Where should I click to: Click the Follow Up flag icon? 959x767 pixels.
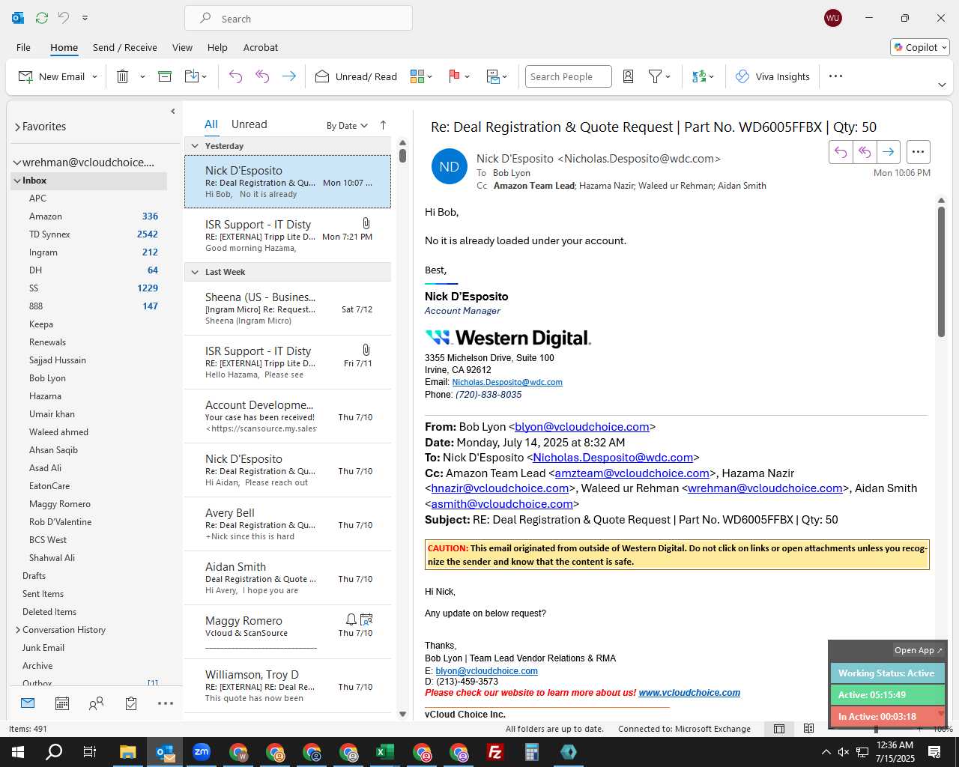pyautogui.click(x=459, y=76)
